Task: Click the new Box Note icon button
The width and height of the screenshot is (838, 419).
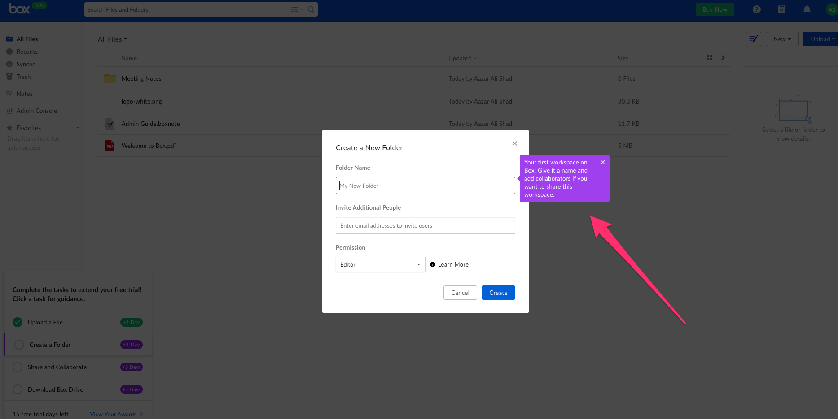Action: pos(753,39)
